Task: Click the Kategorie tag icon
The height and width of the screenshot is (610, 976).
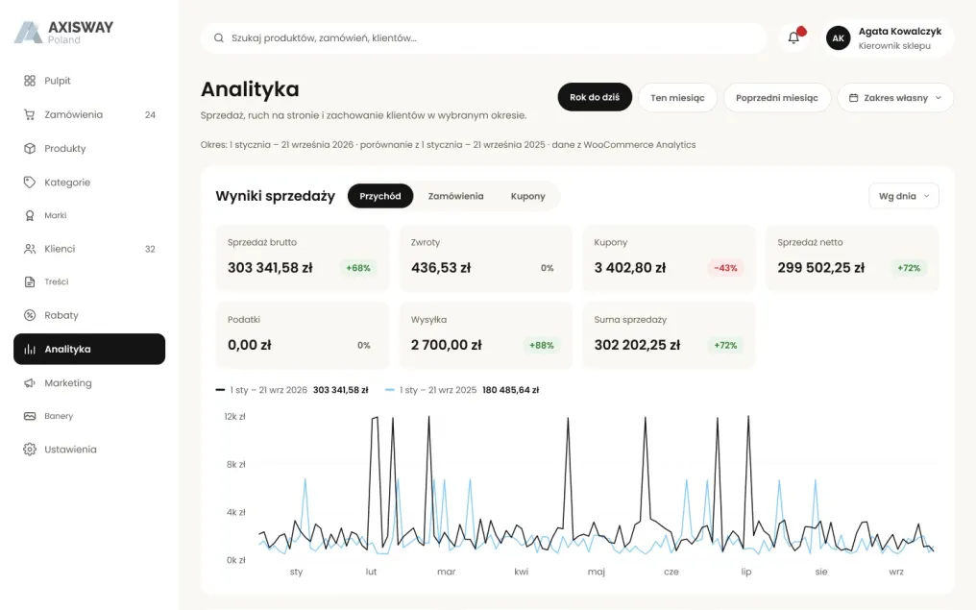Action: (x=29, y=183)
